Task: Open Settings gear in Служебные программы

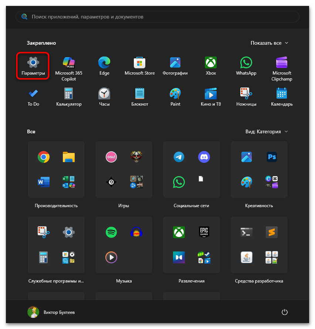Action: pos(69,232)
